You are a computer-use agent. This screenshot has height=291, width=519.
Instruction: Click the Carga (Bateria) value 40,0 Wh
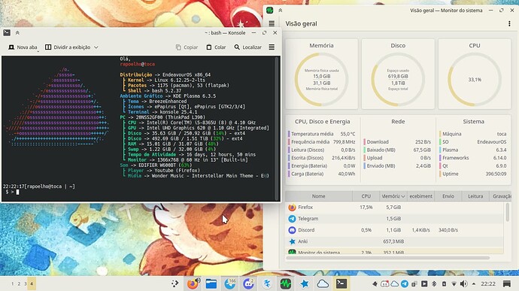click(347, 174)
